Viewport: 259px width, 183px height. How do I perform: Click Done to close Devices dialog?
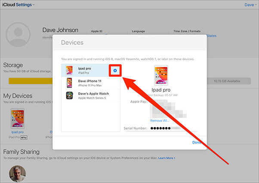[197, 143]
